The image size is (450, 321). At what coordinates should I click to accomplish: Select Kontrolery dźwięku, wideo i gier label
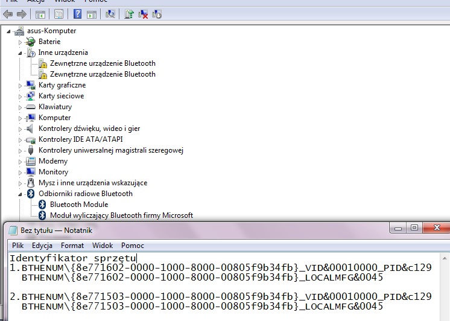point(89,129)
